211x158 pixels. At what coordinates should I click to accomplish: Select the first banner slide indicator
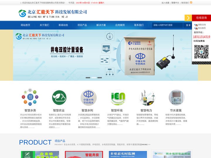88,78
